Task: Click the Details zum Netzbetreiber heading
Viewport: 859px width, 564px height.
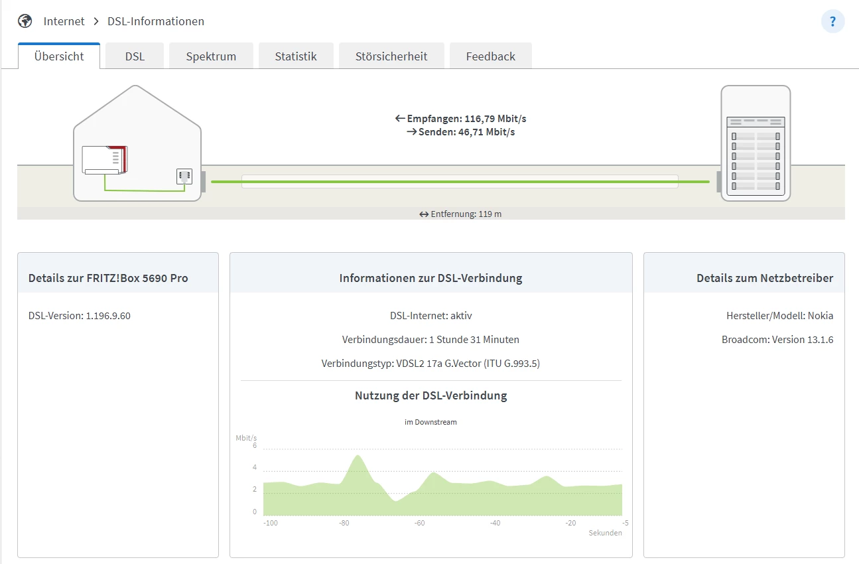Action: (x=765, y=278)
